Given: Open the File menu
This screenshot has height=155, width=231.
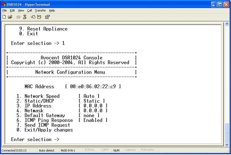Looking at the screenshot, I should [5, 10].
